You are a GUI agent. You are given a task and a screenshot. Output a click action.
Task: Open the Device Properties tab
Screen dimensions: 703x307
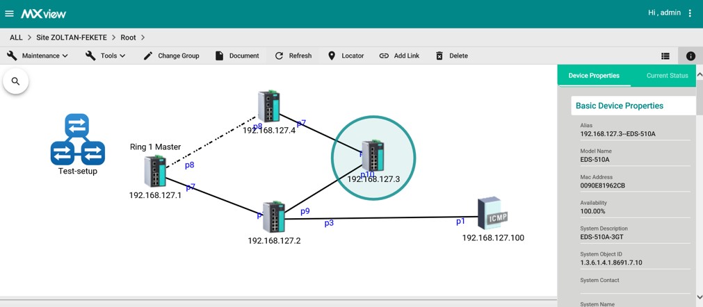[594, 76]
